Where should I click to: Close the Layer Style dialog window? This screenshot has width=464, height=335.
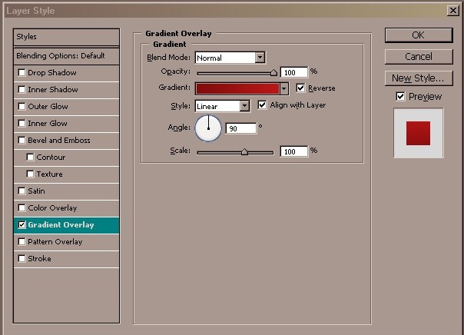tap(453, 11)
